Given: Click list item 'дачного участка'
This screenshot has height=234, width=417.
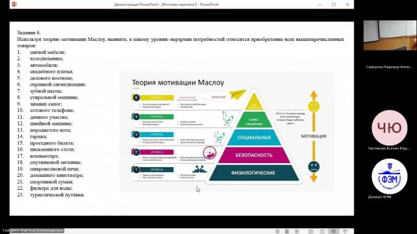Looking at the screenshot, I should [49, 117].
